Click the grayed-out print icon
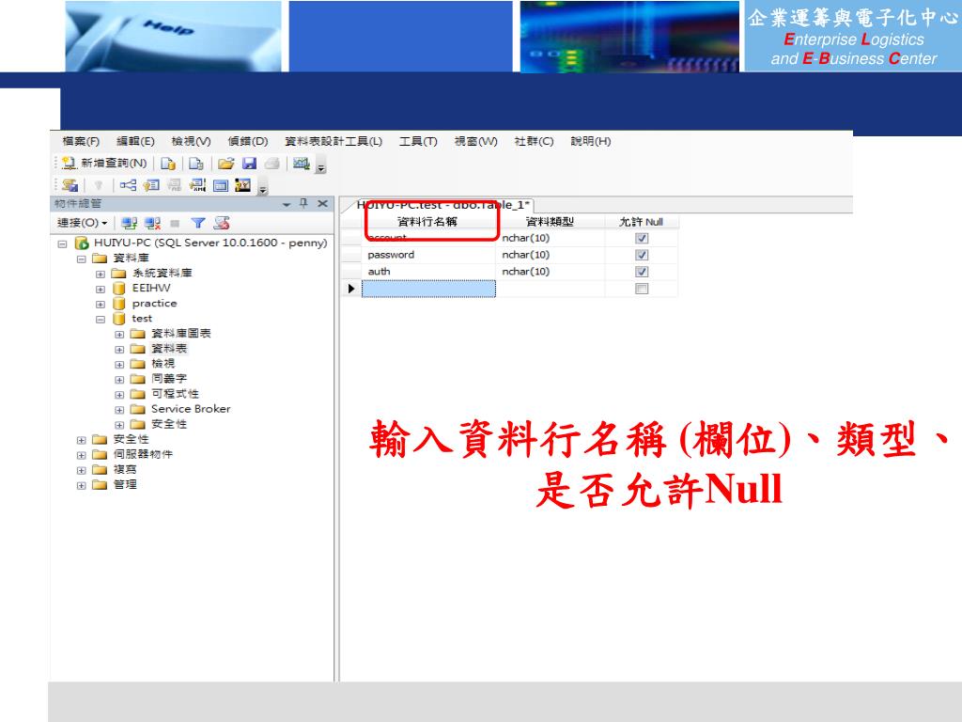Image resolution: width=962 pixels, height=722 pixels. pyautogui.click(x=272, y=164)
